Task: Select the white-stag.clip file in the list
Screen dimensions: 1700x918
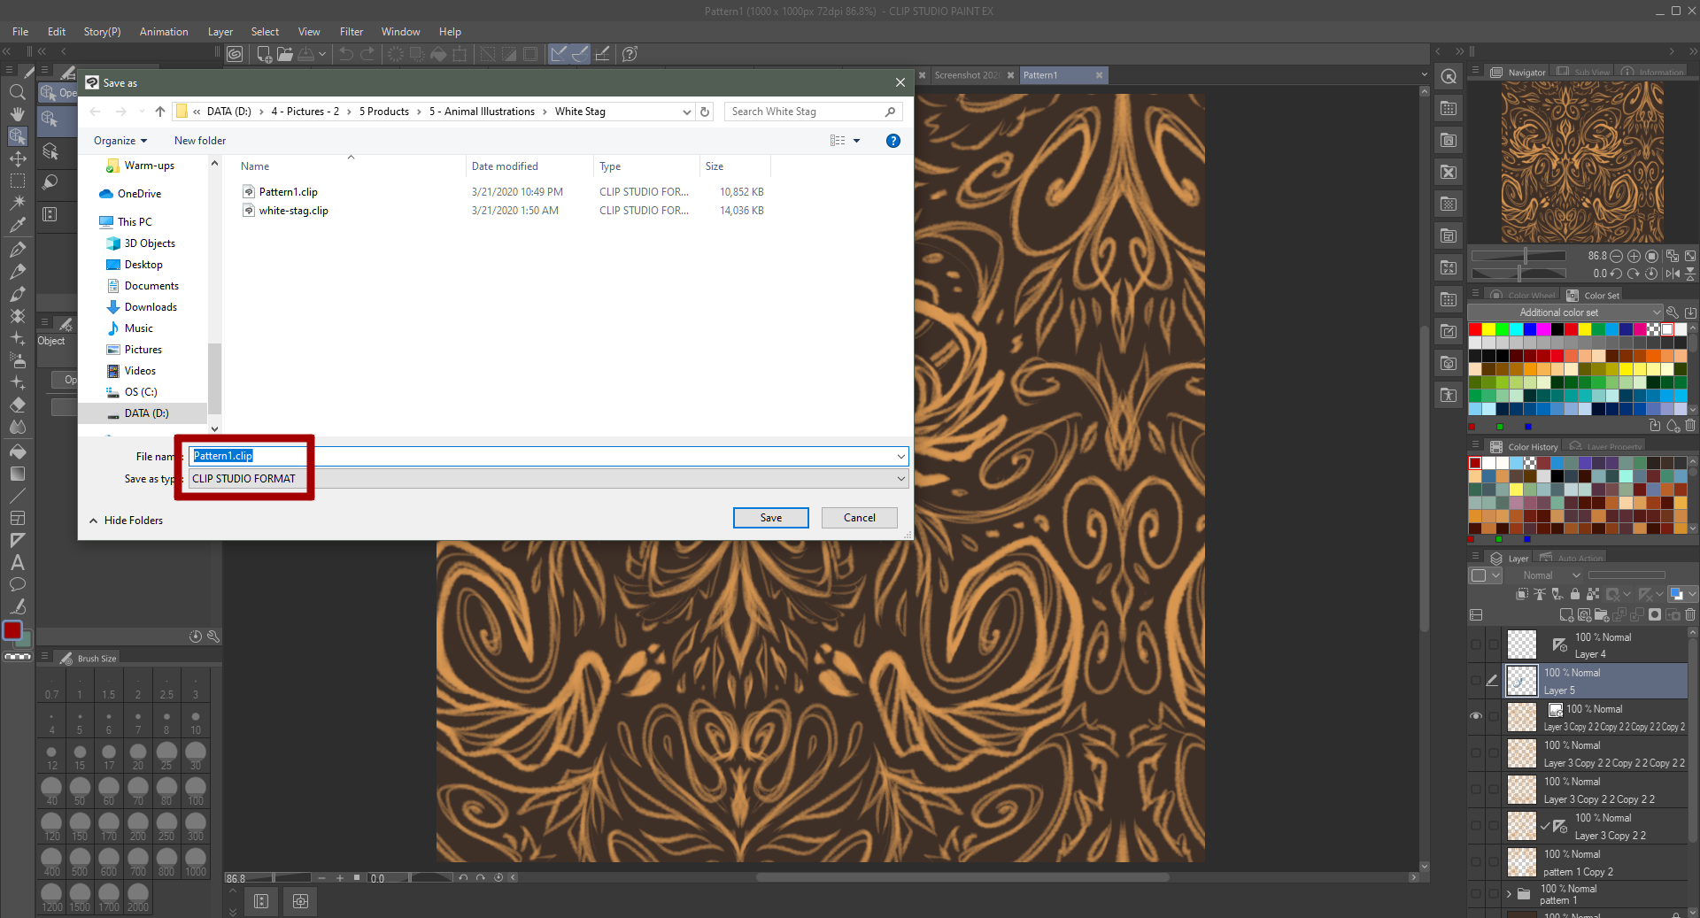Action: tap(293, 211)
